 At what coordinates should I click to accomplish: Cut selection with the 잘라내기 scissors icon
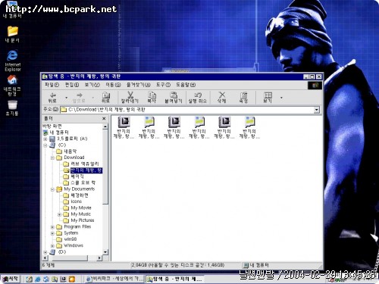[x=130, y=98]
